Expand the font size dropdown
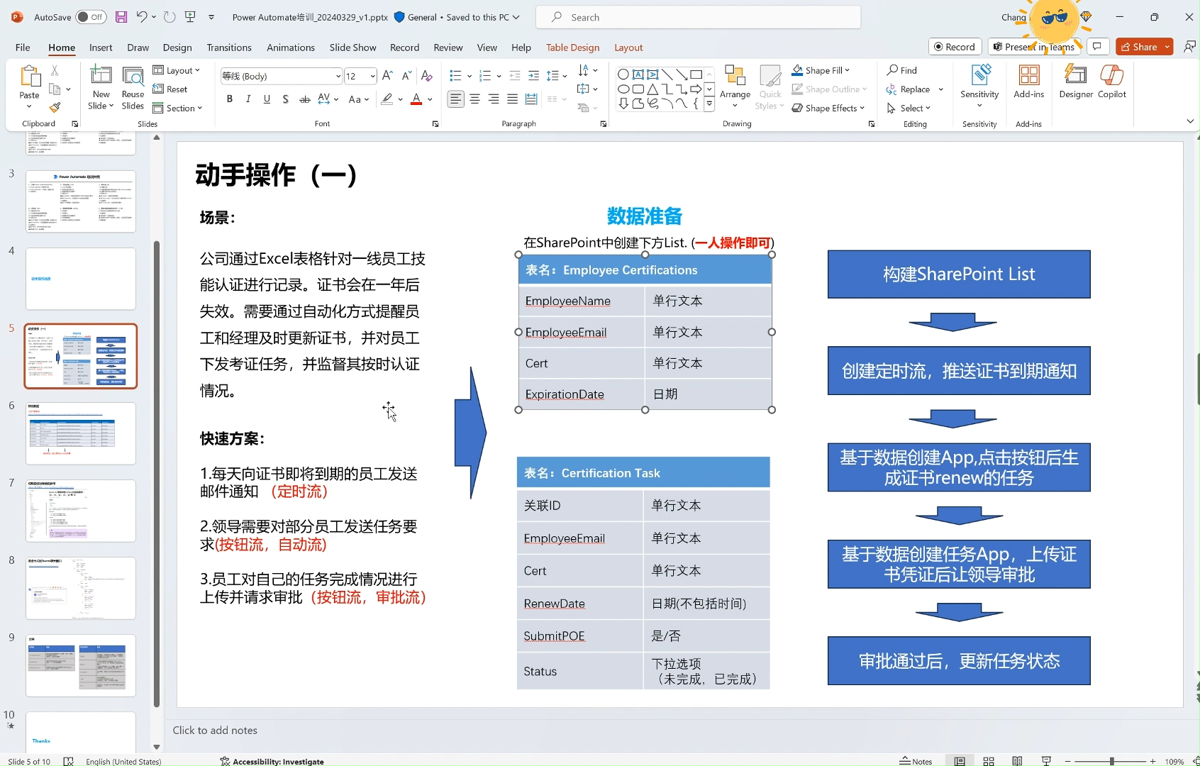 [370, 75]
